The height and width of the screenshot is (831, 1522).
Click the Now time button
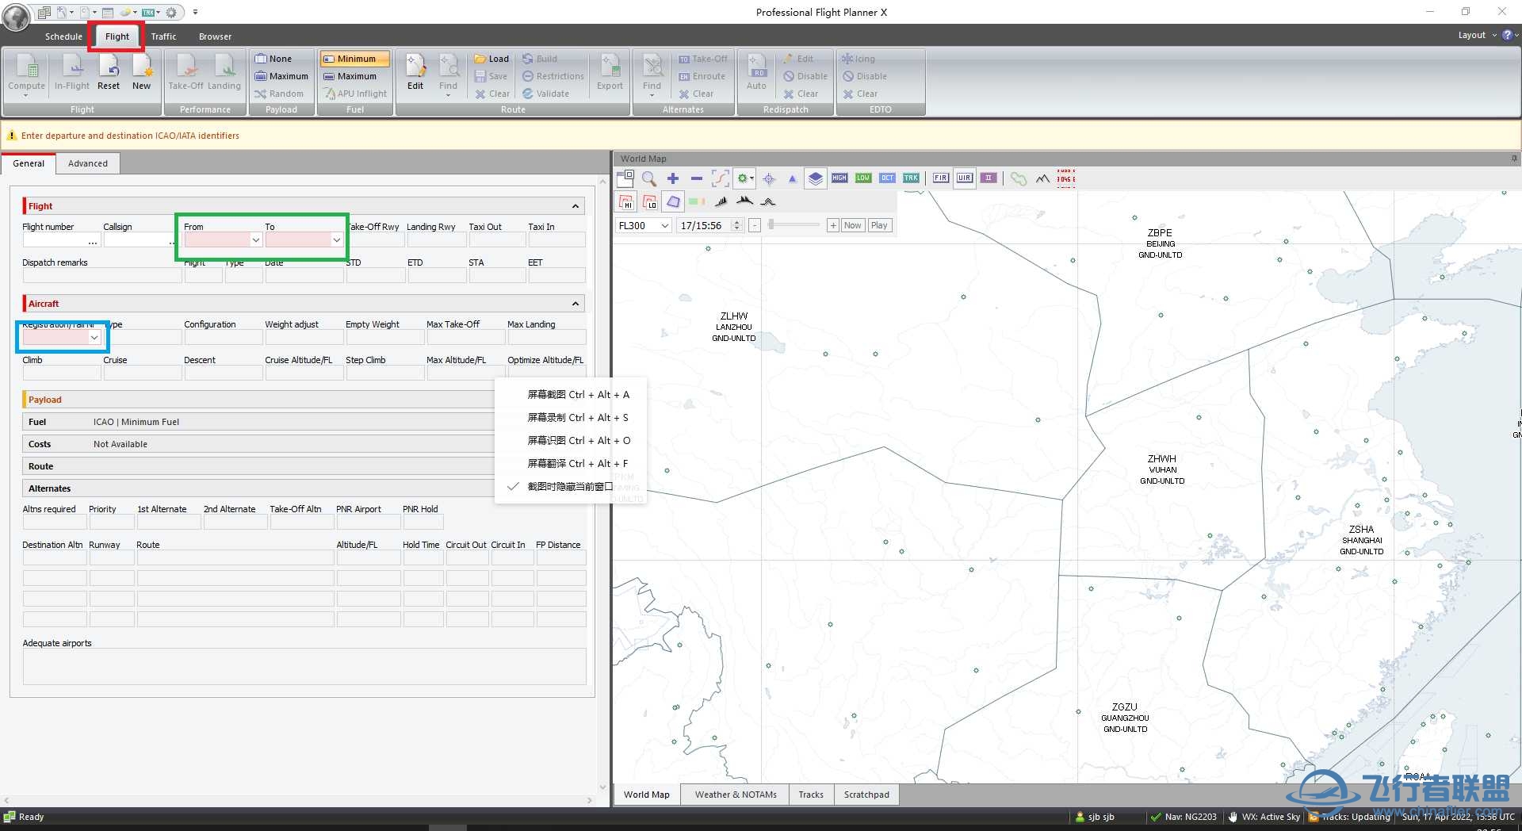[x=852, y=225]
